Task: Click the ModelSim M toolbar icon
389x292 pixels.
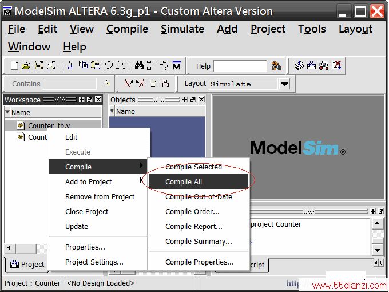Action: [x=177, y=65]
